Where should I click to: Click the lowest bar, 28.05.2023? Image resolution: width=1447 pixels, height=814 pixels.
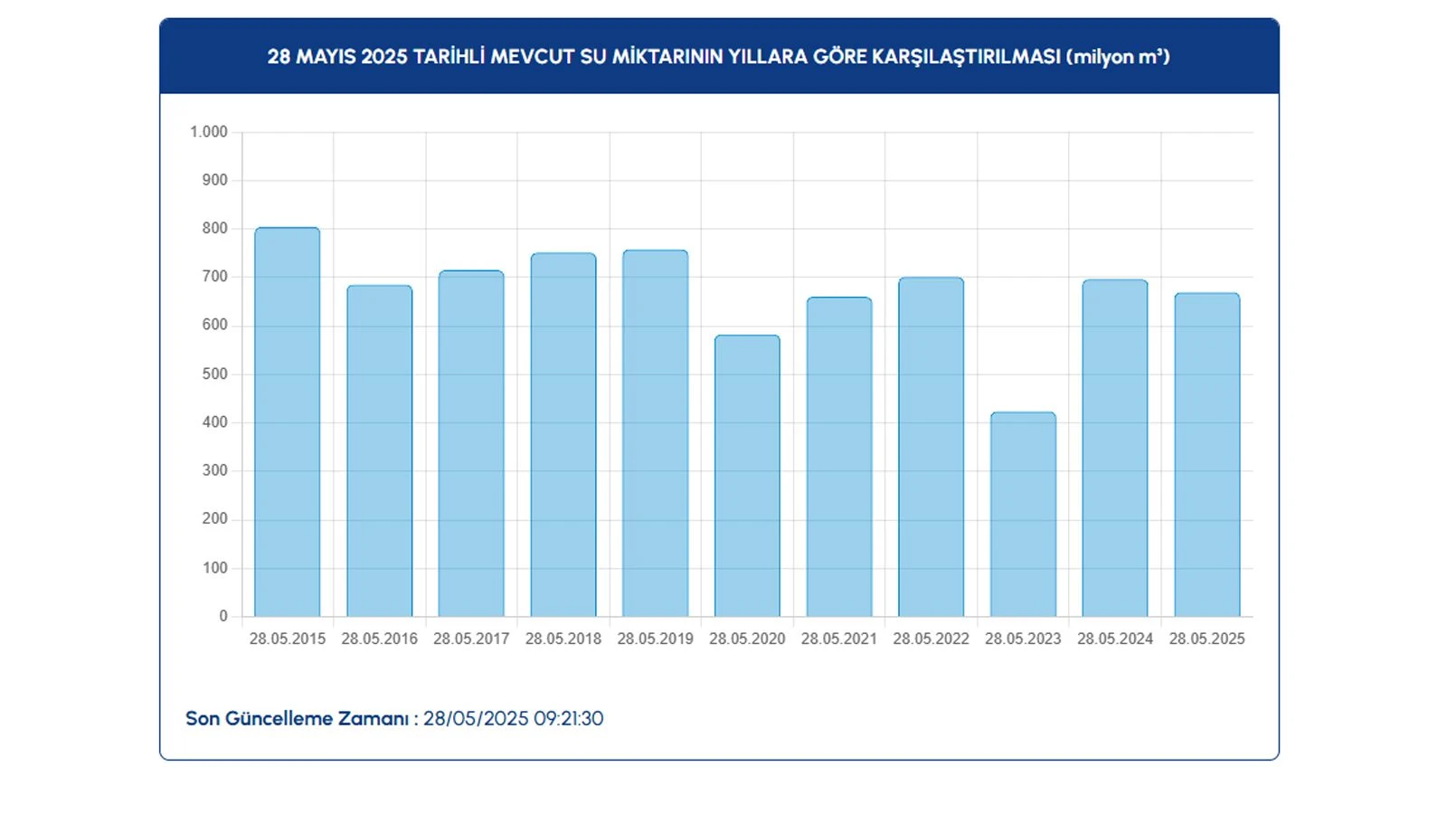click(1023, 515)
